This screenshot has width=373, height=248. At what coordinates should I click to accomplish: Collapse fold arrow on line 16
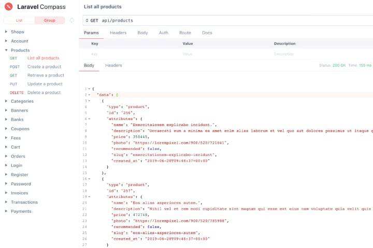(x=90, y=179)
